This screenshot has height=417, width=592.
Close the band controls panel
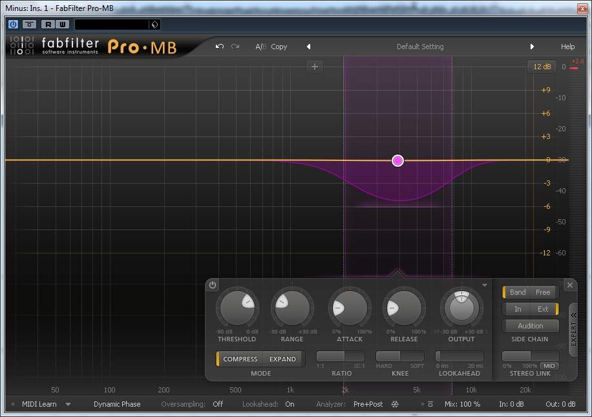(x=569, y=285)
